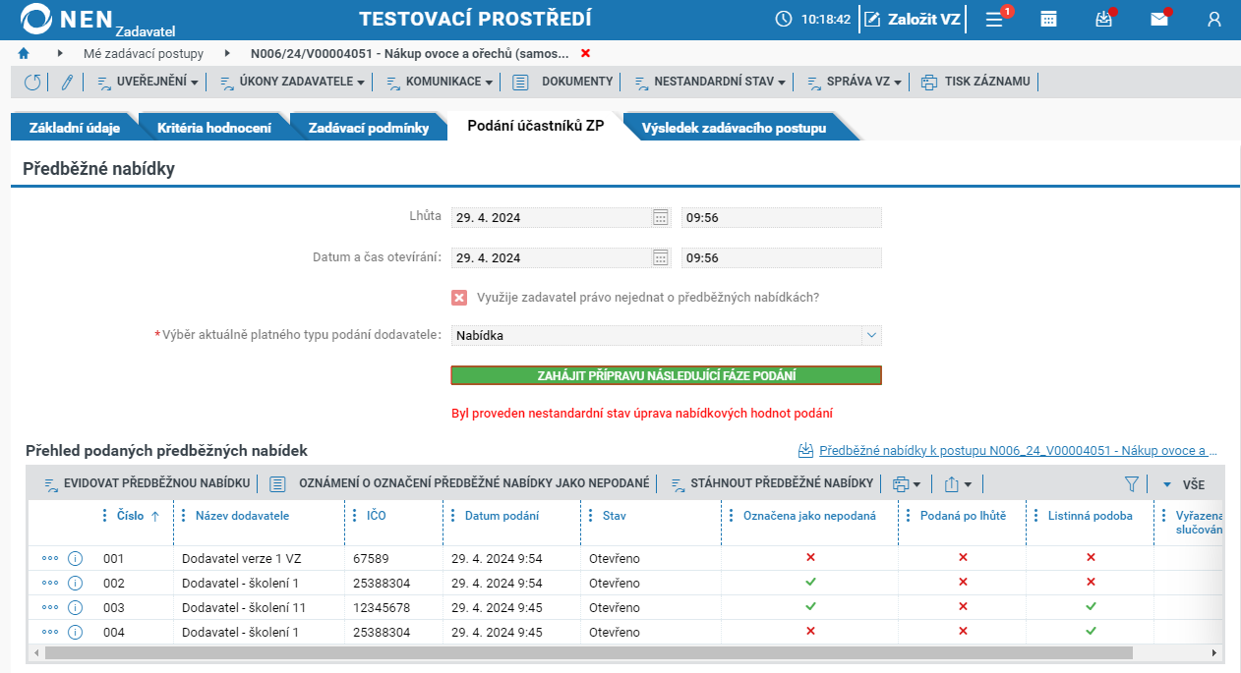
Task: Click TISK ZÁZNAMU toolbar button
Action: click(x=975, y=82)
